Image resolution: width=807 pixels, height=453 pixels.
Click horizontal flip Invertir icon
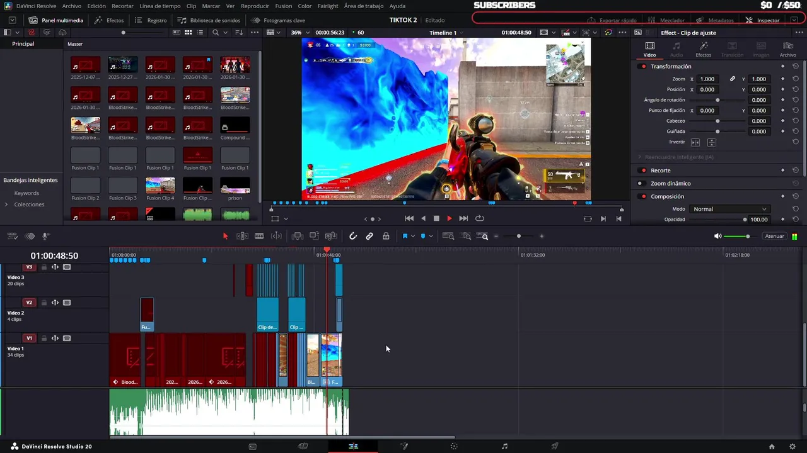pyautogui.click(x=695, y=143)
